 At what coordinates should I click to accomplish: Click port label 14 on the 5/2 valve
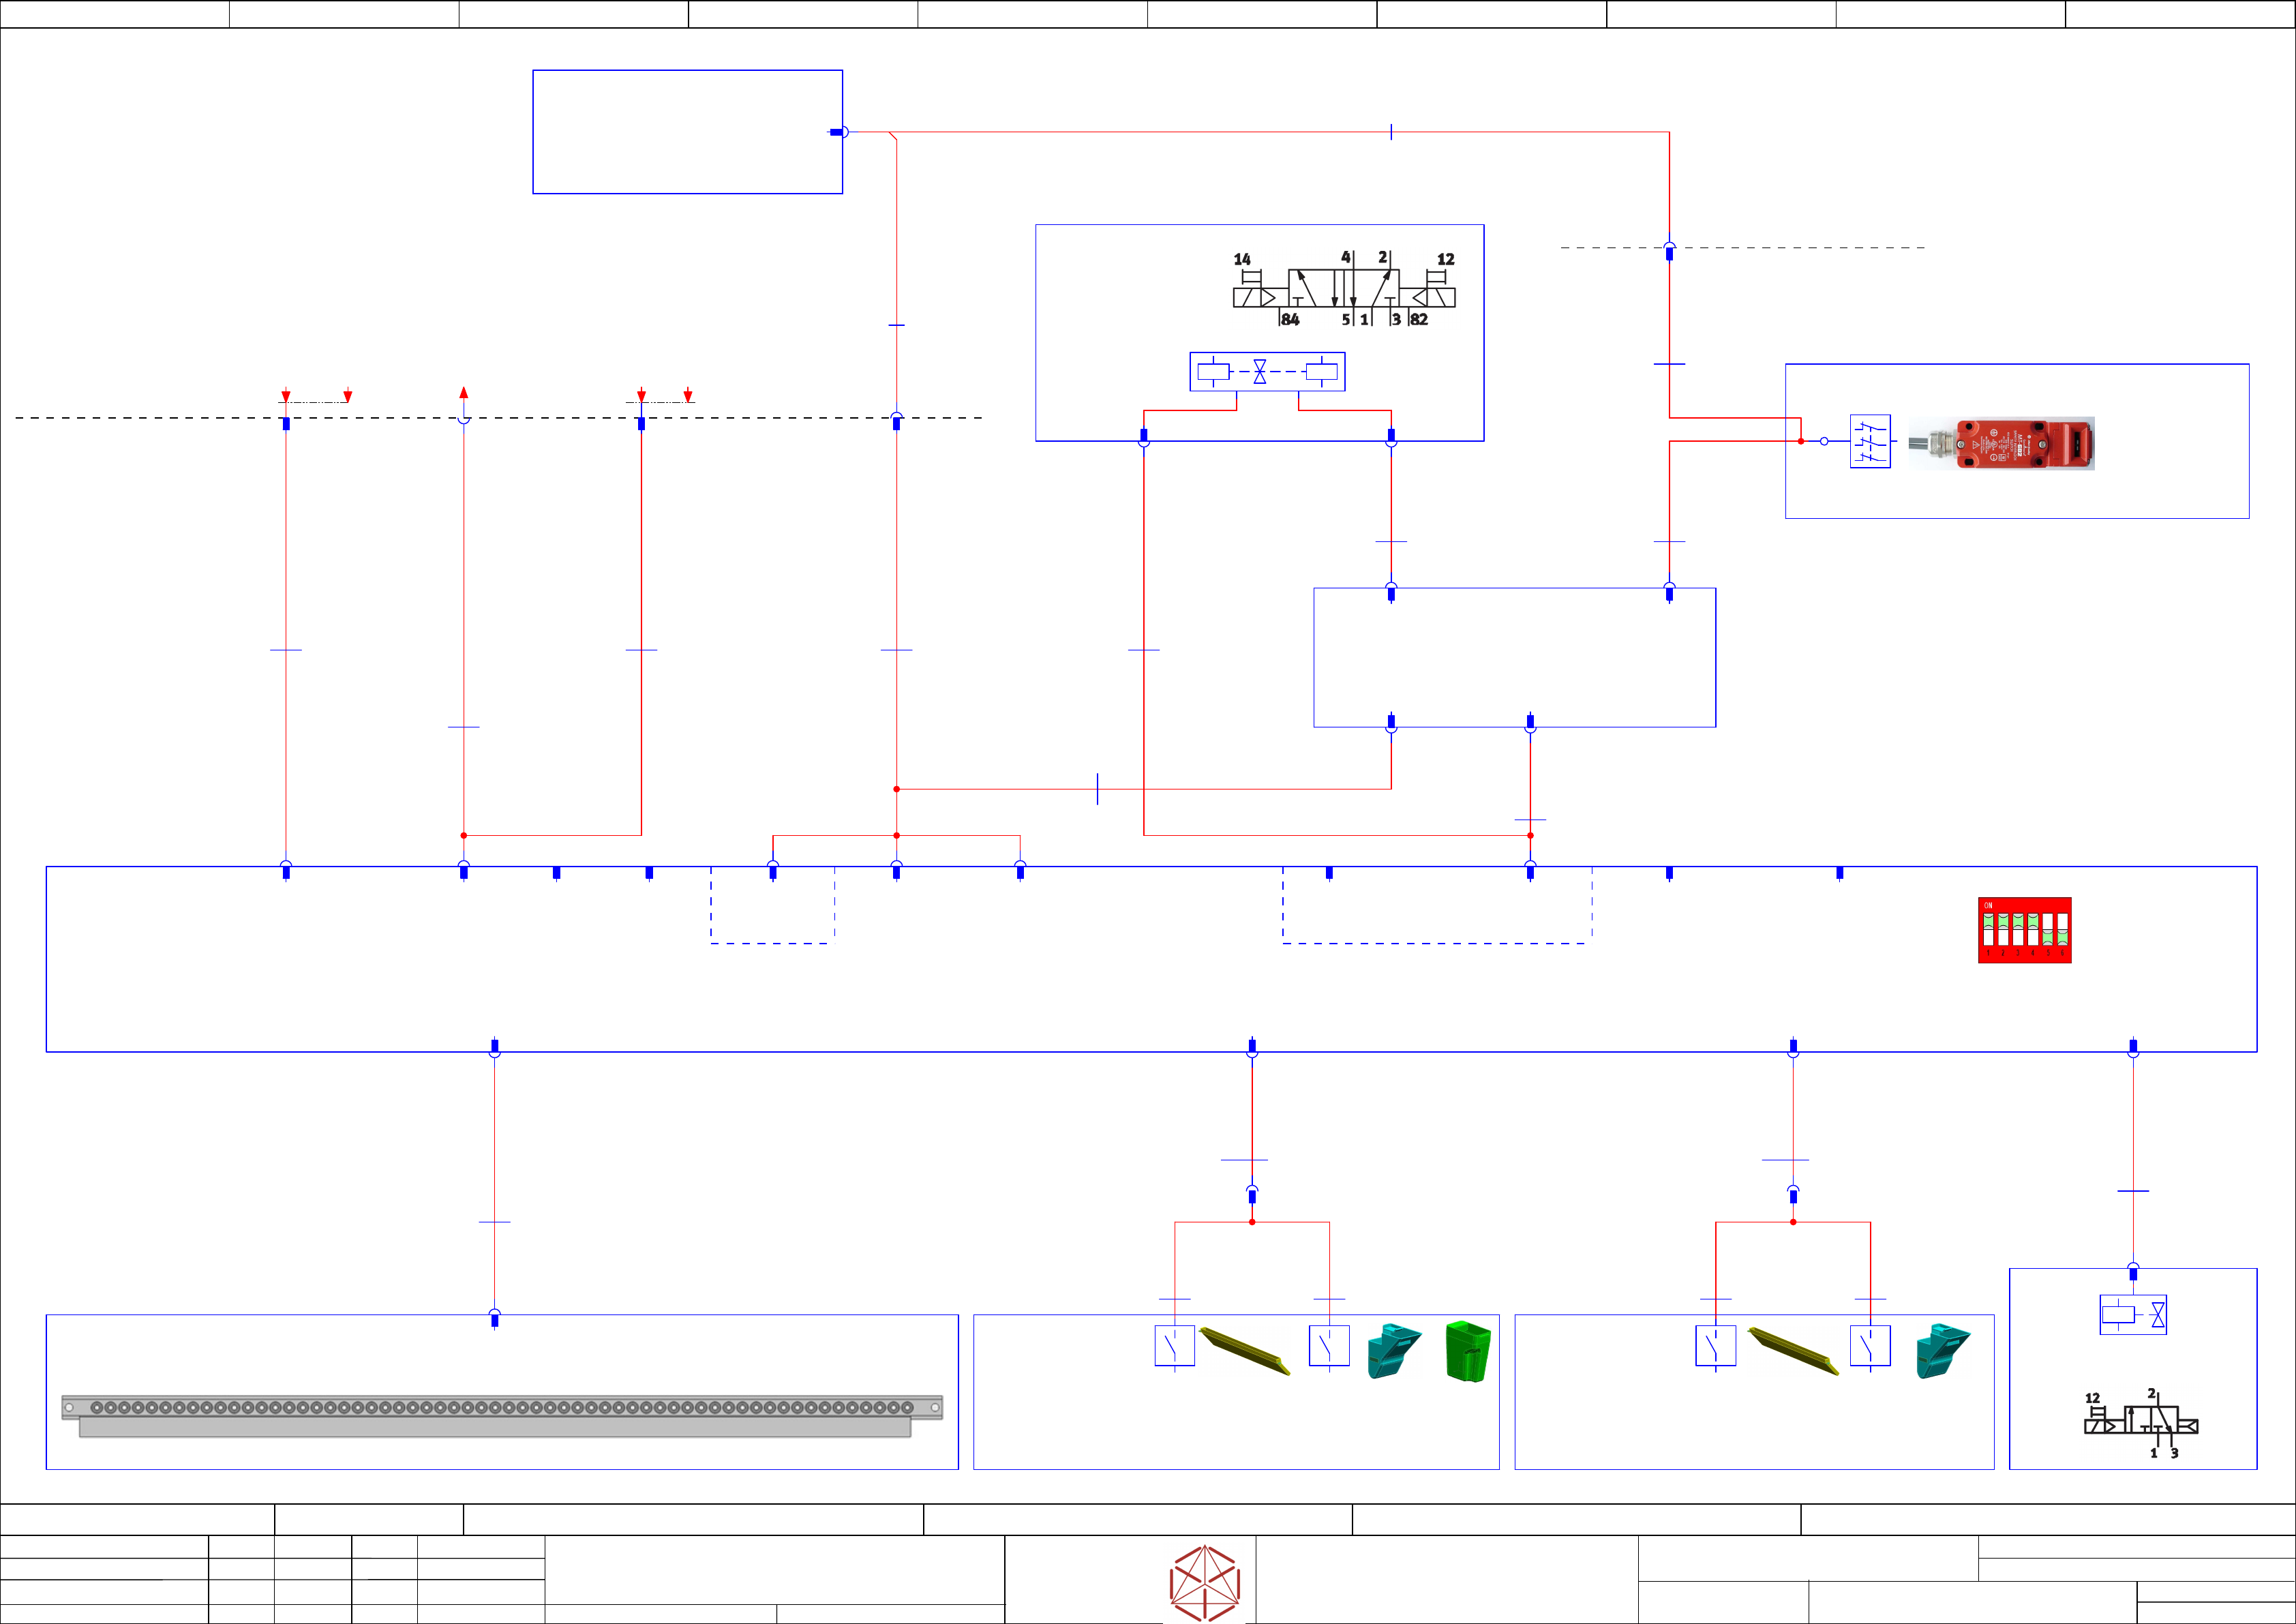(1242, 259)
